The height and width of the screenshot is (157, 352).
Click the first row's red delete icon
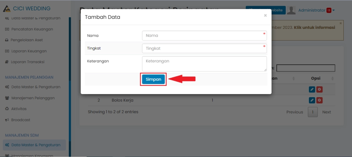[319, 89]
